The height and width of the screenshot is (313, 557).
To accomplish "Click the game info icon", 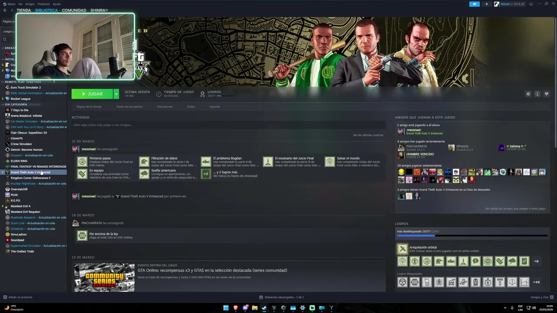I will 537,94.
